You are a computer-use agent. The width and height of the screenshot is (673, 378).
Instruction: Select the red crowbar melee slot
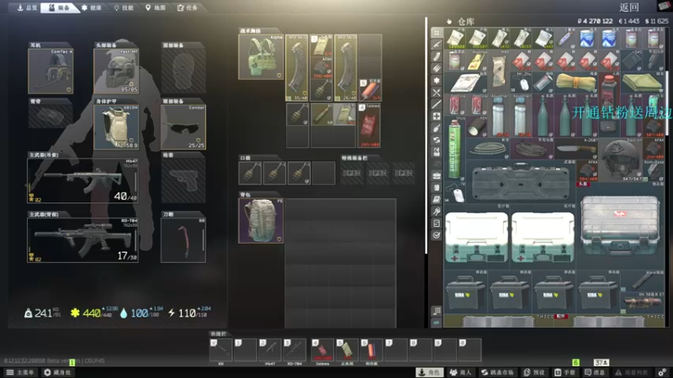point(183,240)
